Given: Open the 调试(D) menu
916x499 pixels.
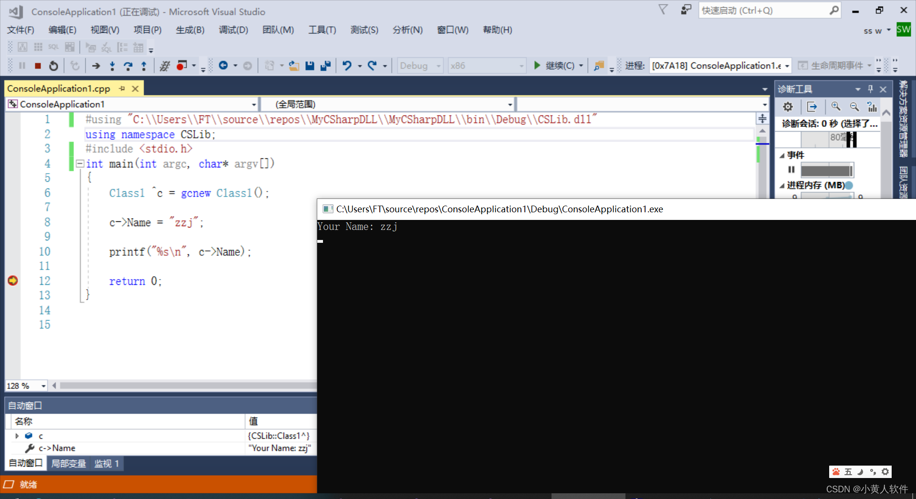Looking at the screenshot, I should (233, 30).
